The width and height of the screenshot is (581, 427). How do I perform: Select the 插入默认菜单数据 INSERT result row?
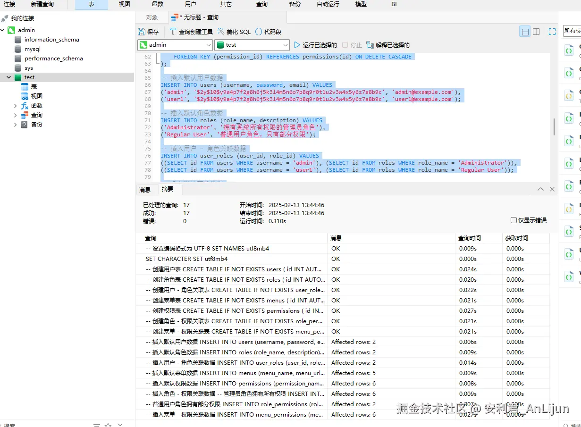coord(343,373)
